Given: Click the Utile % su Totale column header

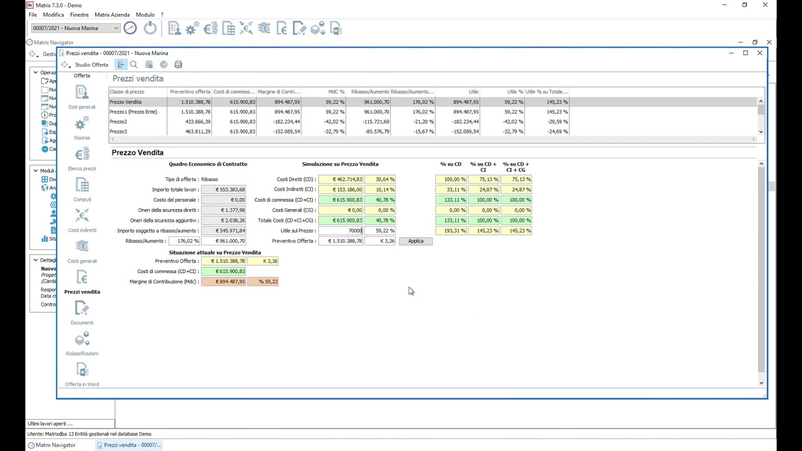Looking at the screenshot, I should pos(546,91).
